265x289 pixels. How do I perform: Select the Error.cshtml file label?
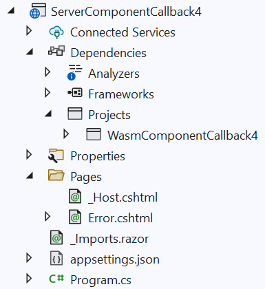click(x=120, y=218)
